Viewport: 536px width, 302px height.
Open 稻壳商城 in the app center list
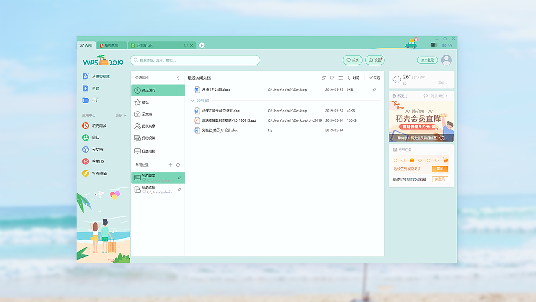tap(94, 125)
